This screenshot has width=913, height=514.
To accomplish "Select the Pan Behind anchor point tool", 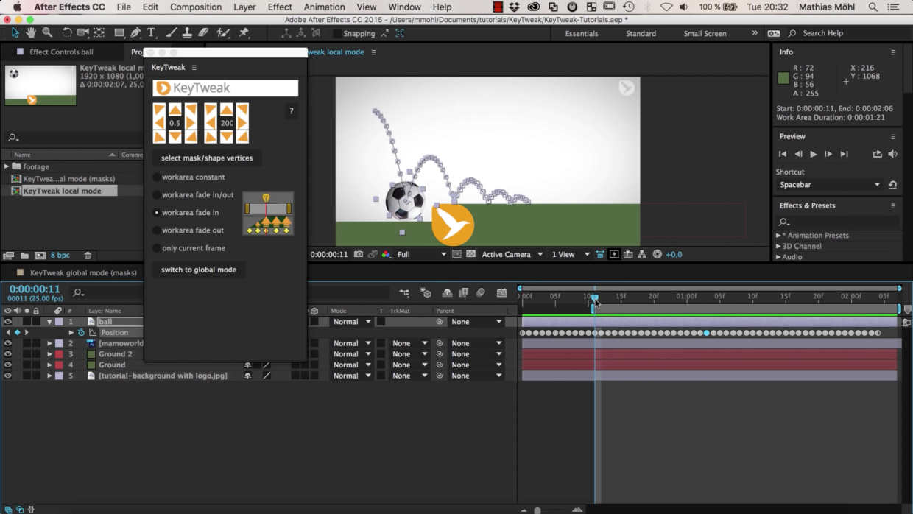I will point(99,33).
